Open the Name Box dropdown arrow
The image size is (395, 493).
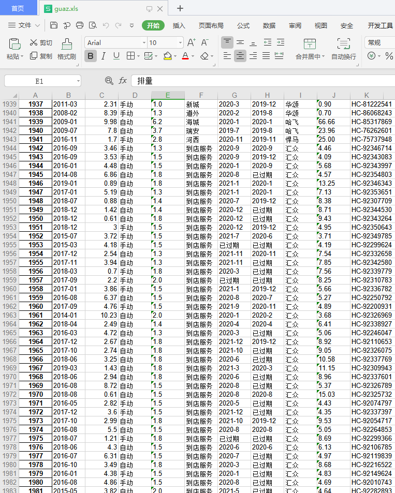[78, 81]
